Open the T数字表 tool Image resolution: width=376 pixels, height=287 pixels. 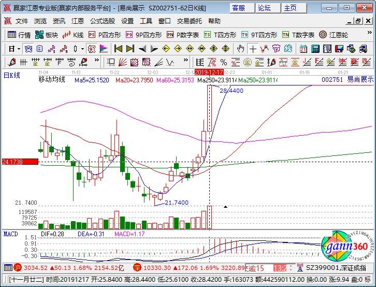(x=298, y=35)
